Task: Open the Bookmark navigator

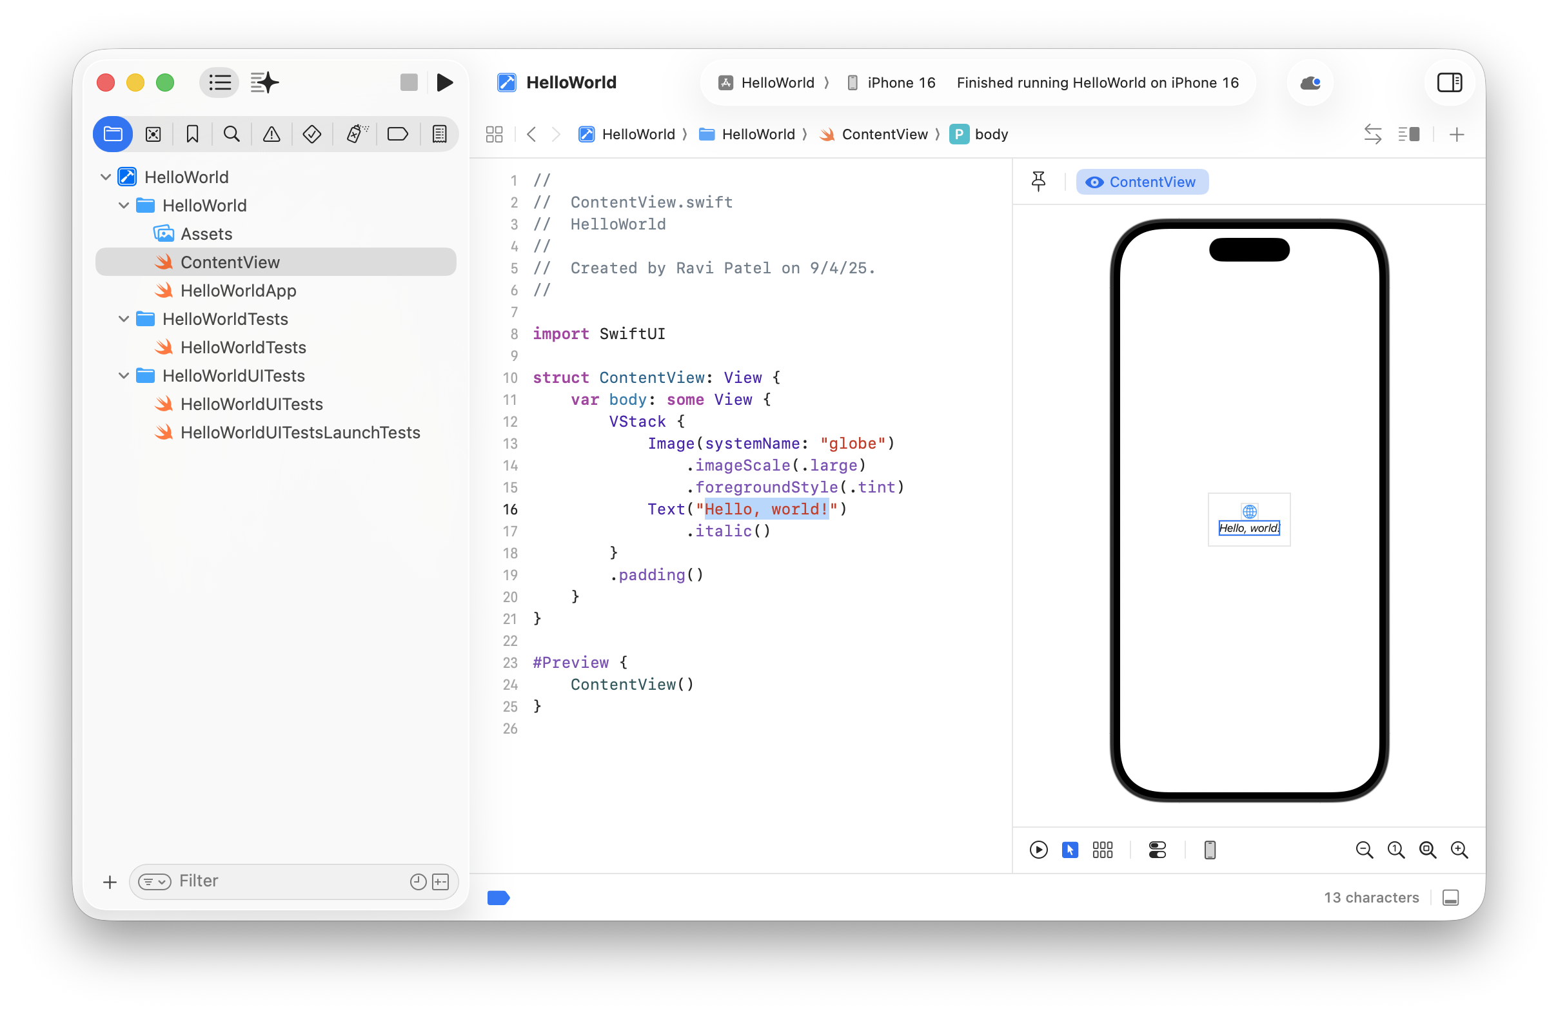Action: point(192,134)
